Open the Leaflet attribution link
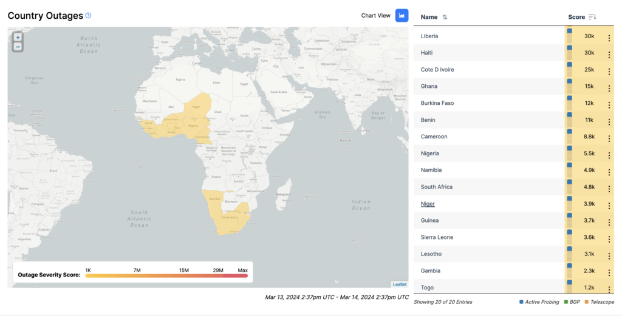Screen dimensions: 622x316 click(400, 284)
